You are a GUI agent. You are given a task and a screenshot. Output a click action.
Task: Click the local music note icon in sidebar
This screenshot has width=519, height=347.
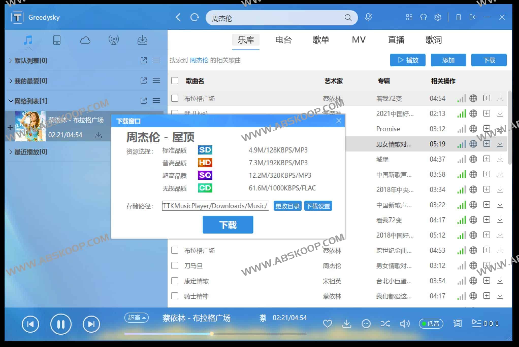pyautogui.click(x=28, y=40)
